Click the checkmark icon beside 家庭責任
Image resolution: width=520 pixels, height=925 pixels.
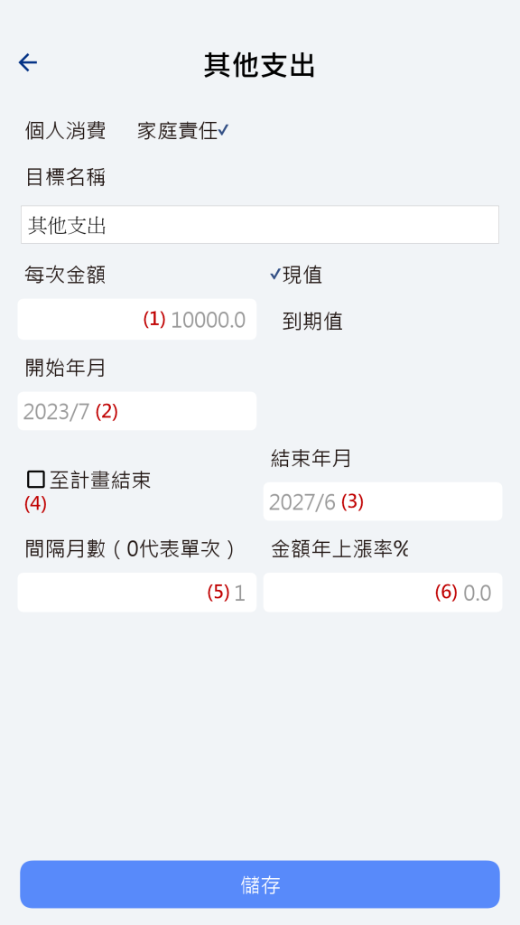point(223,130)
